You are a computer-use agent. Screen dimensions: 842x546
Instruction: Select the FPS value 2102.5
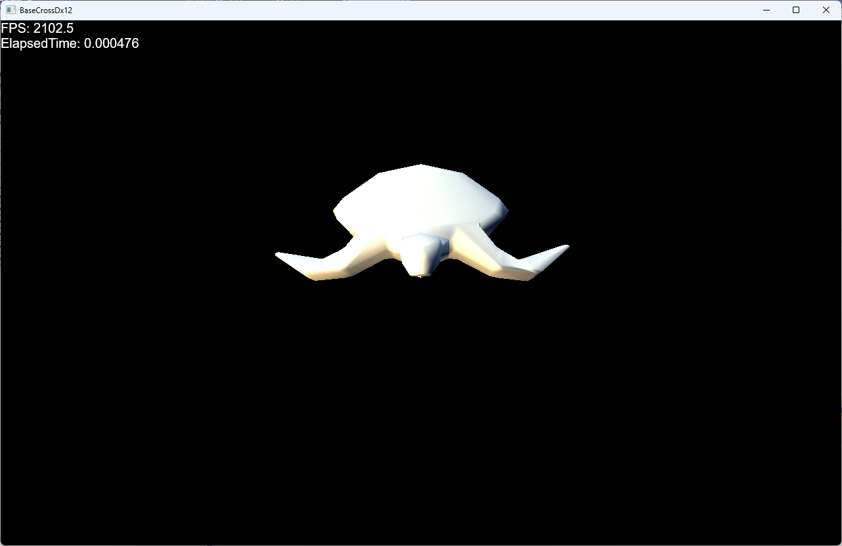click(53, 28)
